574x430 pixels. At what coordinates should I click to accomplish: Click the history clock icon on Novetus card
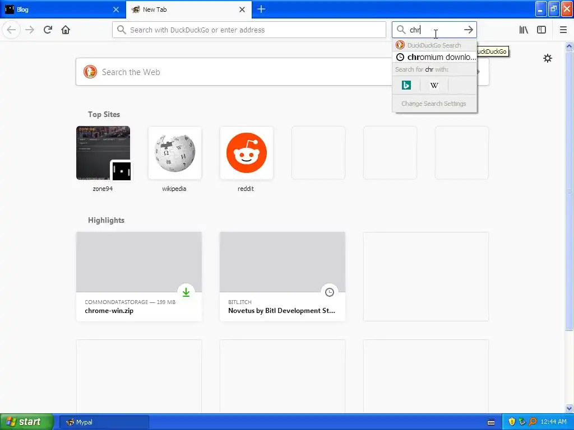tap(330, 292)
